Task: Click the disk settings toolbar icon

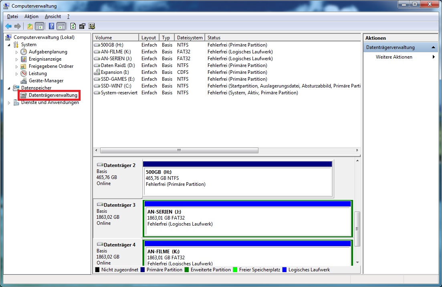Action: pos(92,26)
